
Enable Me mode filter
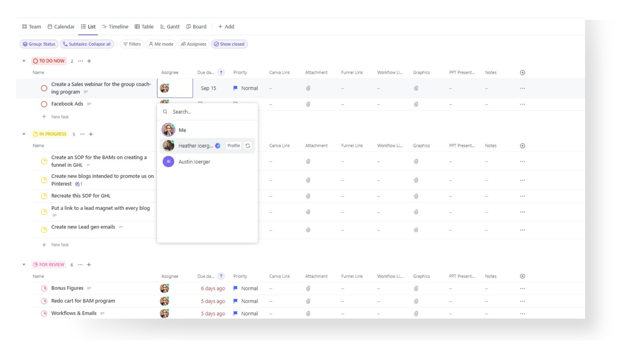tap(161, 44)
